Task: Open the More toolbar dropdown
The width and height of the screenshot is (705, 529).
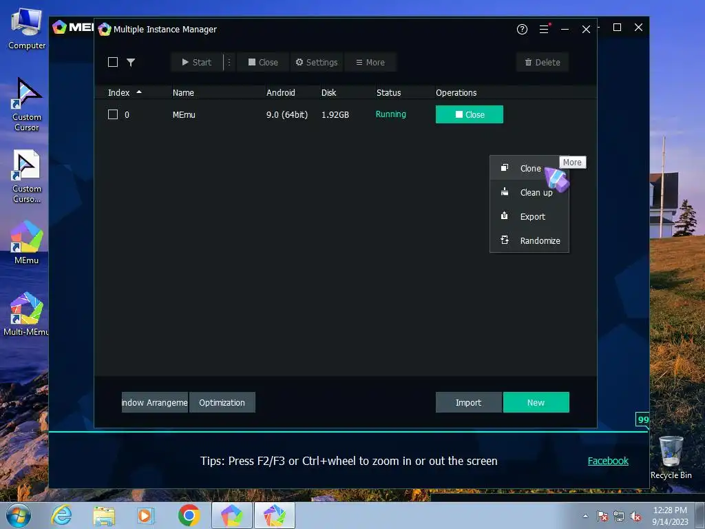Action: point(370,62)
